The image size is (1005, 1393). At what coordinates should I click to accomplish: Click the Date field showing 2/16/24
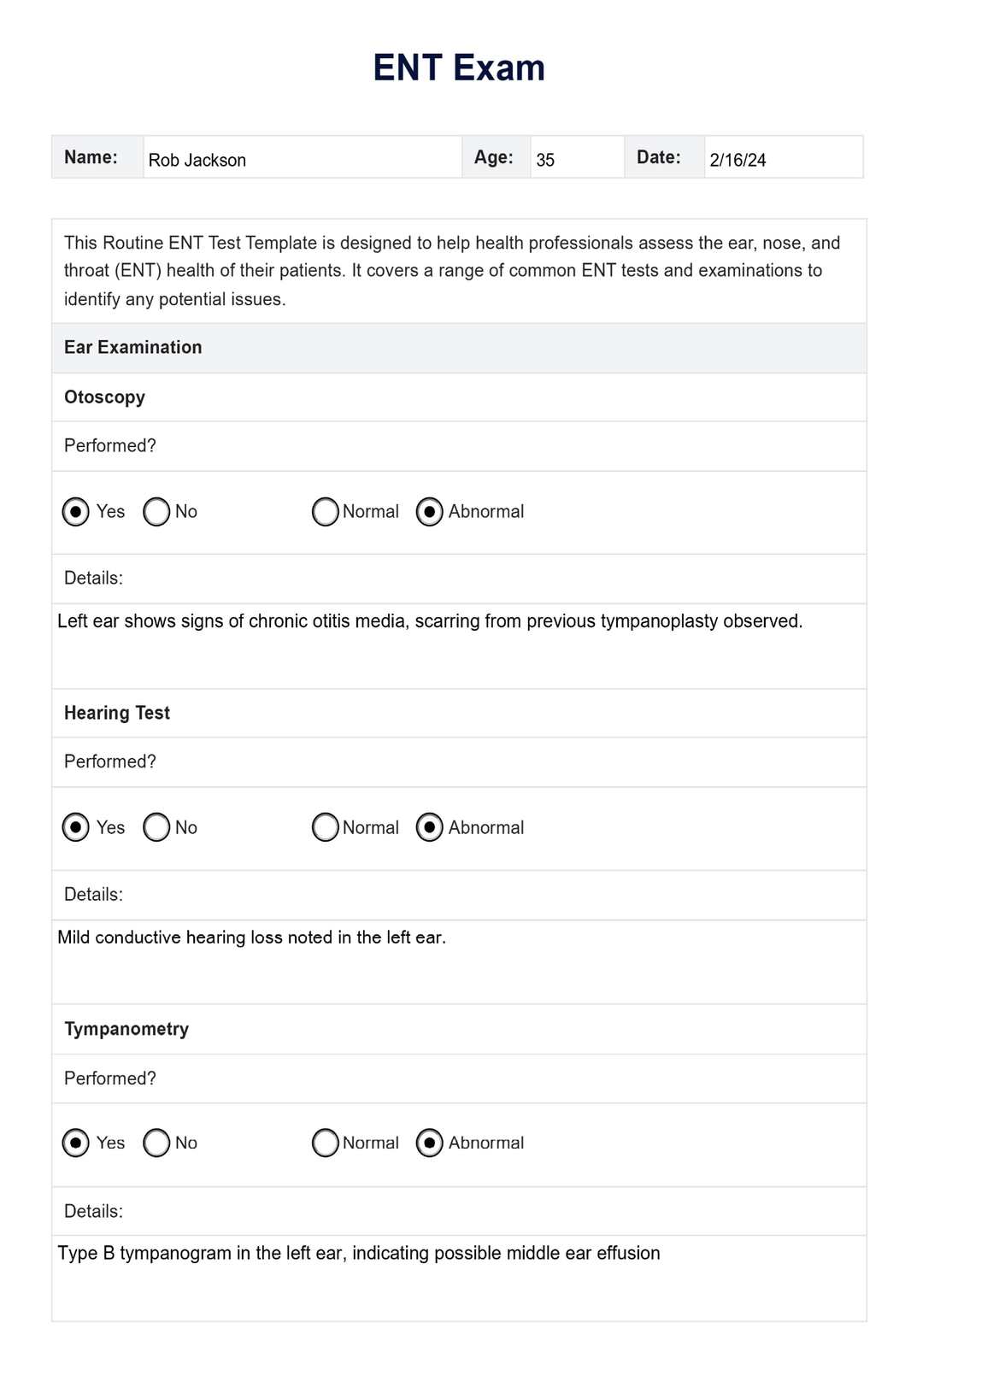tap(783, 159)
